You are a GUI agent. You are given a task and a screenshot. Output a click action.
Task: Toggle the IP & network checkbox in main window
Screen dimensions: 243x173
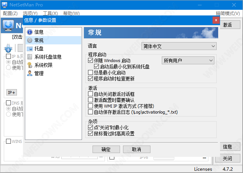(8, 56)
